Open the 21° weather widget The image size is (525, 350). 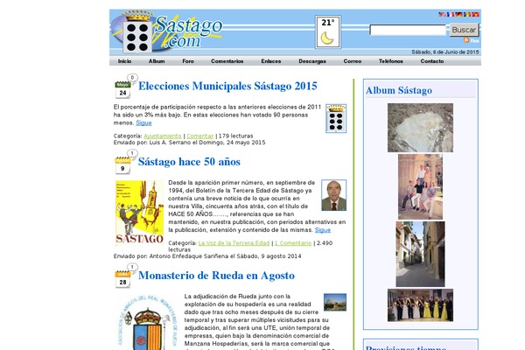click(x=328, y=31)
